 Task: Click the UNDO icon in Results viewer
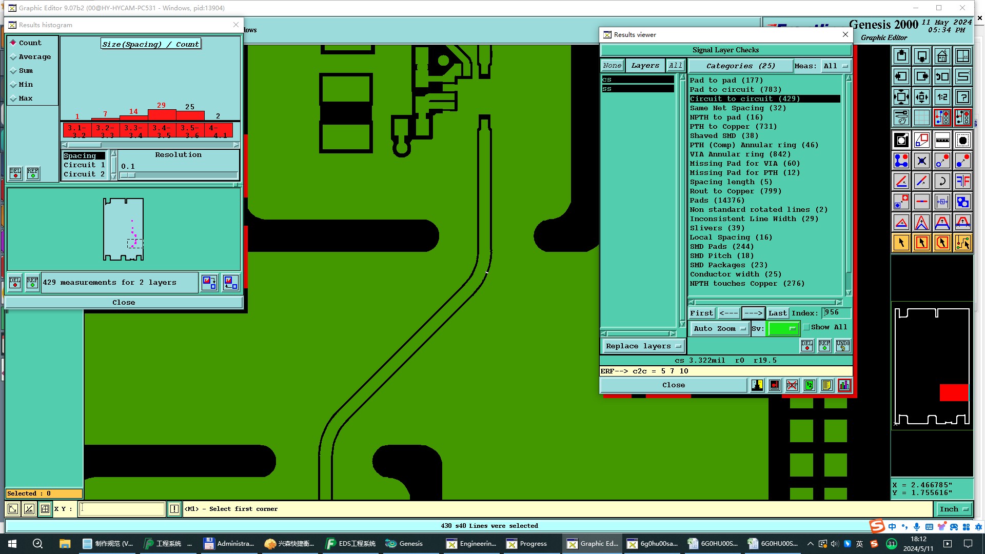(x=843, y=346)
